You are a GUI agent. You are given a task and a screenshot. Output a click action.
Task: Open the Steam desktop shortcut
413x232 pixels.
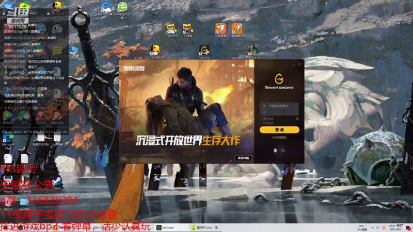pos(57,183)
